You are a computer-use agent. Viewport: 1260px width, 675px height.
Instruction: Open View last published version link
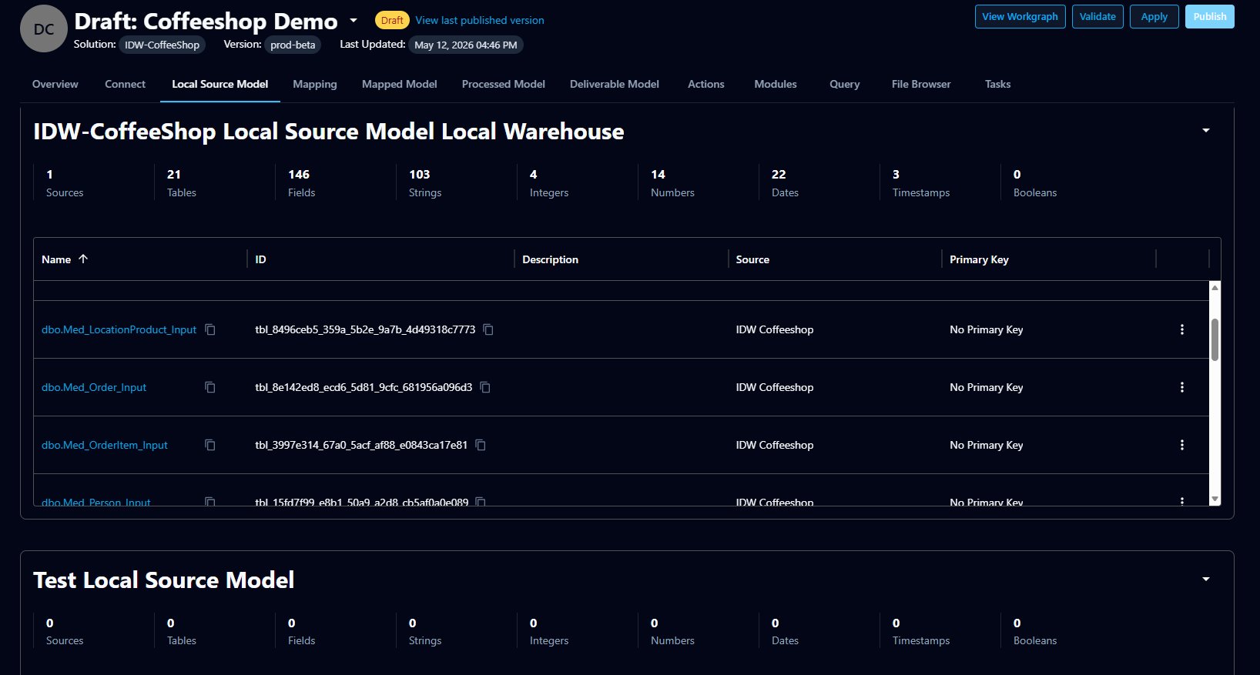[480, 21]
